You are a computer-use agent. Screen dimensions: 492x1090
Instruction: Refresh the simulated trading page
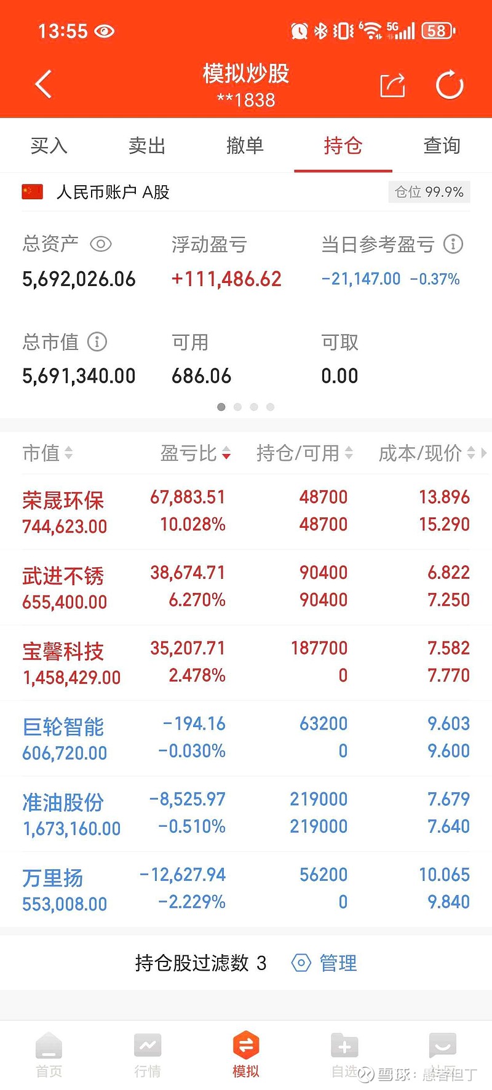click(x=450, y=85)
